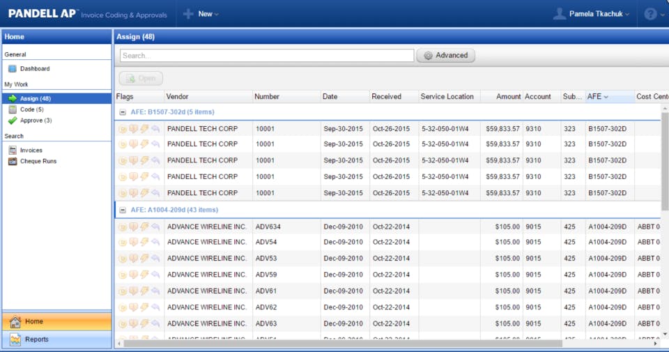The width and height of the screenshot is (669, 352).
Task: Select Assign (48) in My Work
Action: [x=56, y=98]
